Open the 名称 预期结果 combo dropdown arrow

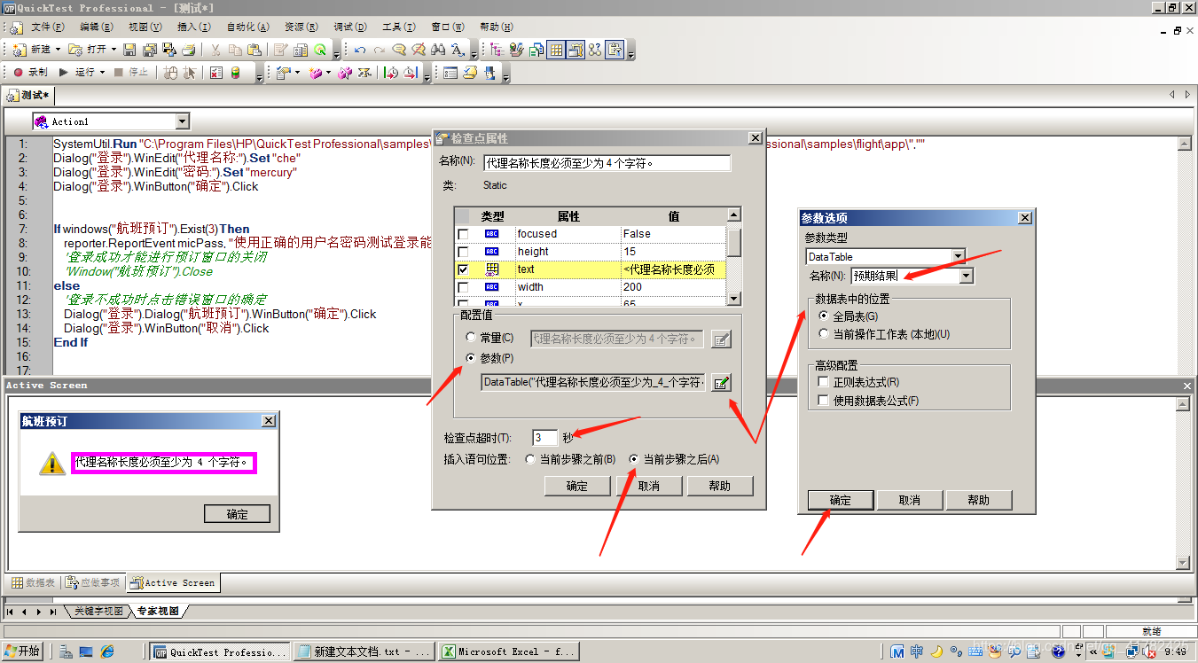click(967, 276)
